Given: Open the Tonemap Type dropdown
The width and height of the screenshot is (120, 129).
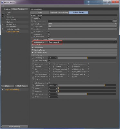Looking at the screenshot, I should click(83, 42).
